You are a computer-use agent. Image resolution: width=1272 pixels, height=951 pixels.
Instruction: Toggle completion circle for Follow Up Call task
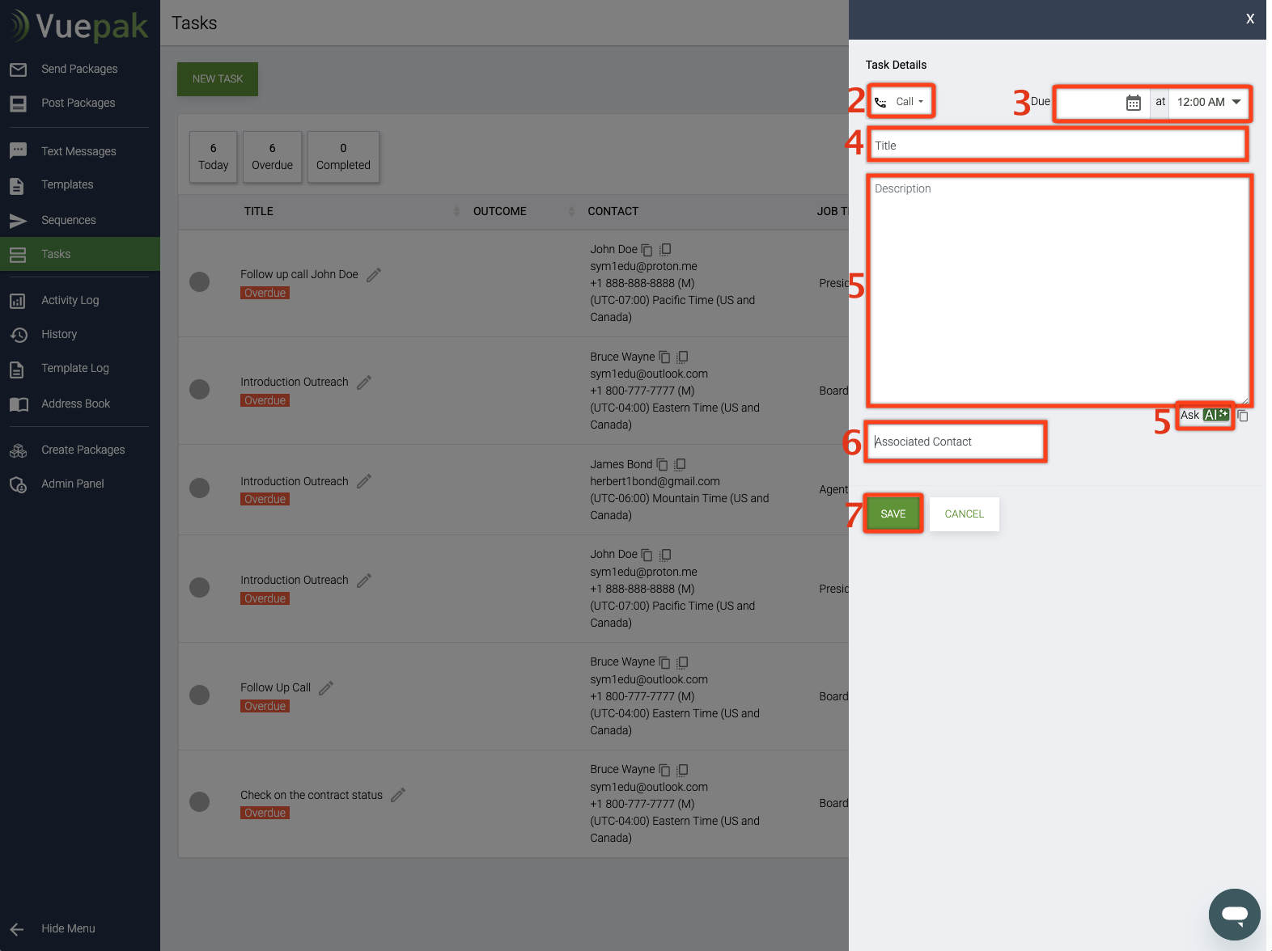click(x=199, y=695)
